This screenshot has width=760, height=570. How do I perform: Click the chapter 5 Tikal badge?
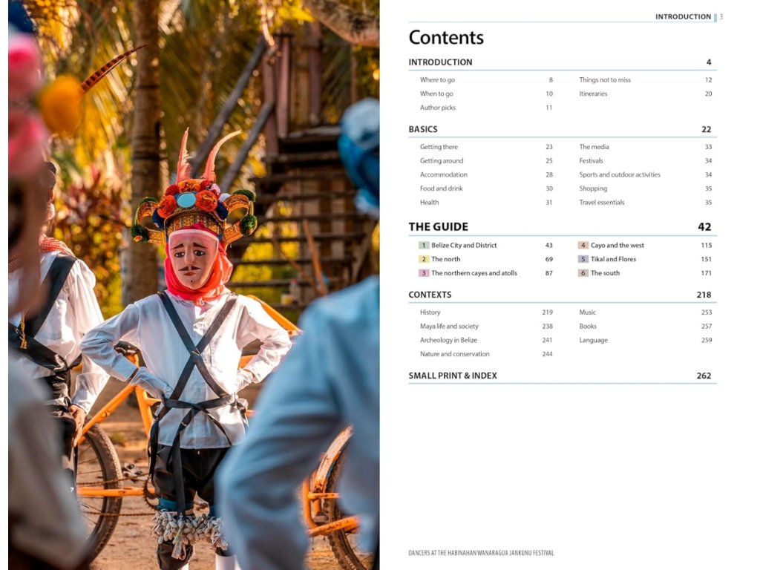[583, 259]
